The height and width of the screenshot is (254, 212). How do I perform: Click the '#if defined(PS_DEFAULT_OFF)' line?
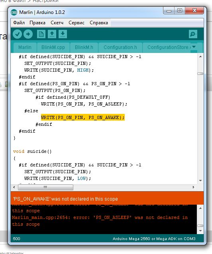[73, 97]
